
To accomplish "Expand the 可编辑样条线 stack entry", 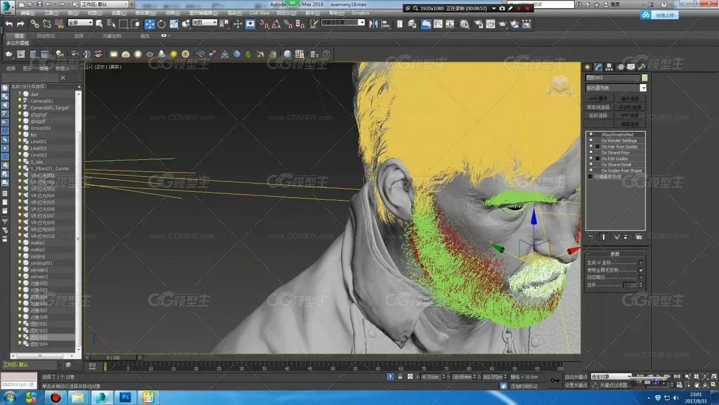I will 590,177.
